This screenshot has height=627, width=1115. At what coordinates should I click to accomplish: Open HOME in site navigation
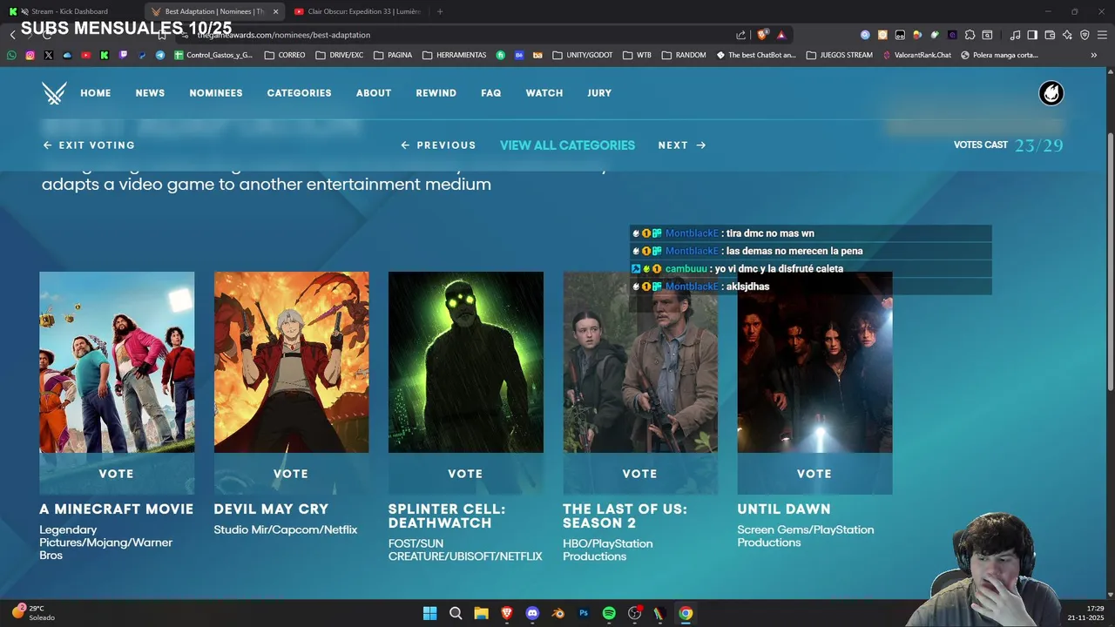pos(96,93)
